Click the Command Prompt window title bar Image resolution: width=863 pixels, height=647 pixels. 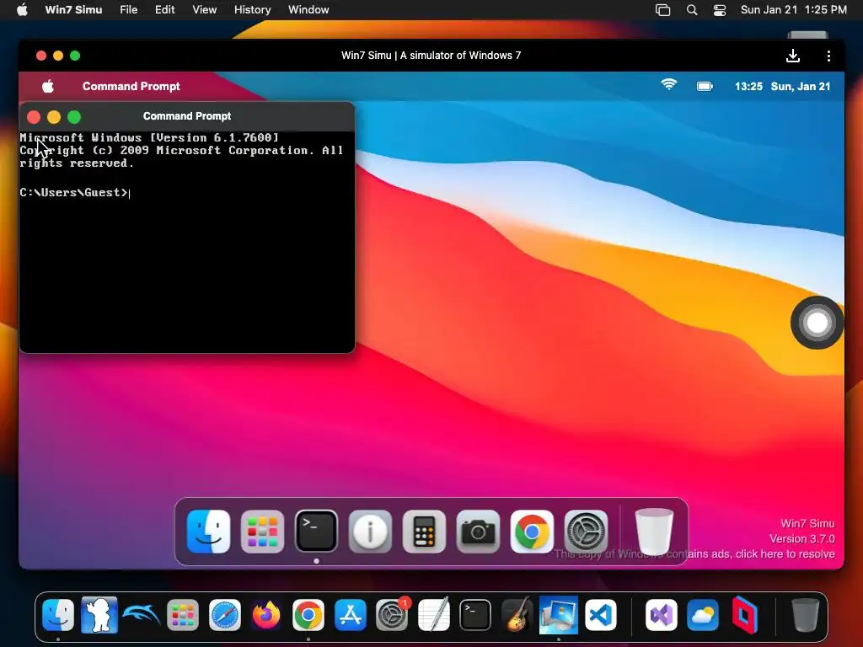point(187,116)
